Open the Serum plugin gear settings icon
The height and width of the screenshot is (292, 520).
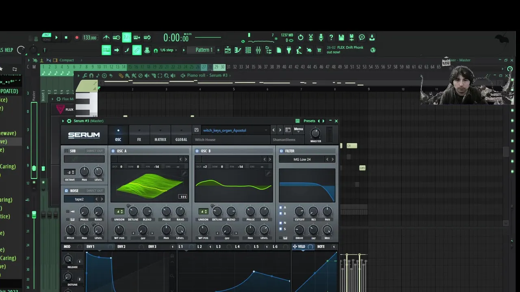[x=69, y=121]
